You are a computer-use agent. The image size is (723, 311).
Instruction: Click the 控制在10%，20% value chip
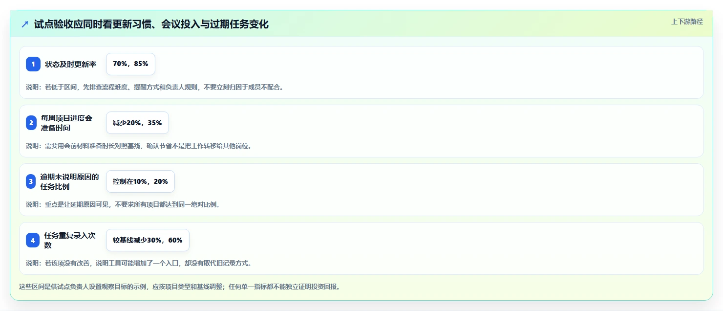tap(140, 181)
